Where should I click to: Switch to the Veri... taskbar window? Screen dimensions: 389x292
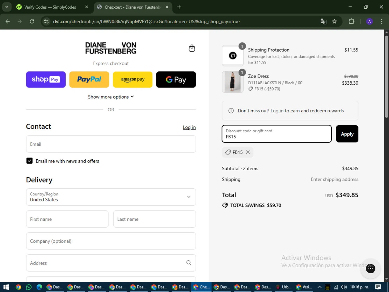[305, 287]
